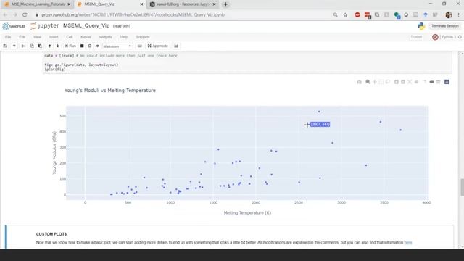Open browser zoom magnifier icon
Viewport: 464px width, 261px height.
pos(335,14)
